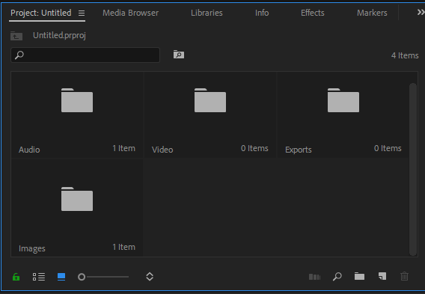Image resolution: width=425 pixels, height=294 pixels.
Task: Create a new search bin from query
Action: pyautogui.click(x=179, y=55)
